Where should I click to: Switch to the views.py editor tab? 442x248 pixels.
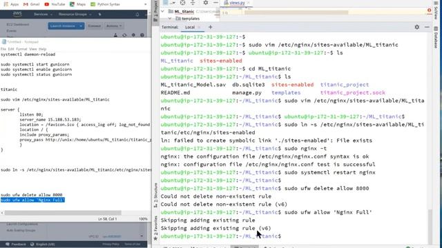coord(237,3)
